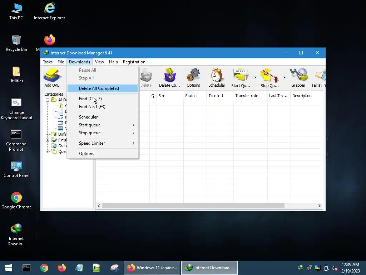Click the network icon in system tray
This screenshot has width=366, height=275.
(x=309, y=268)
